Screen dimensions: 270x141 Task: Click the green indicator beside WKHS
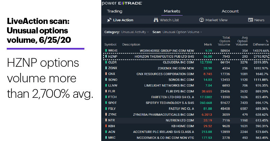(x=106, y=51)
